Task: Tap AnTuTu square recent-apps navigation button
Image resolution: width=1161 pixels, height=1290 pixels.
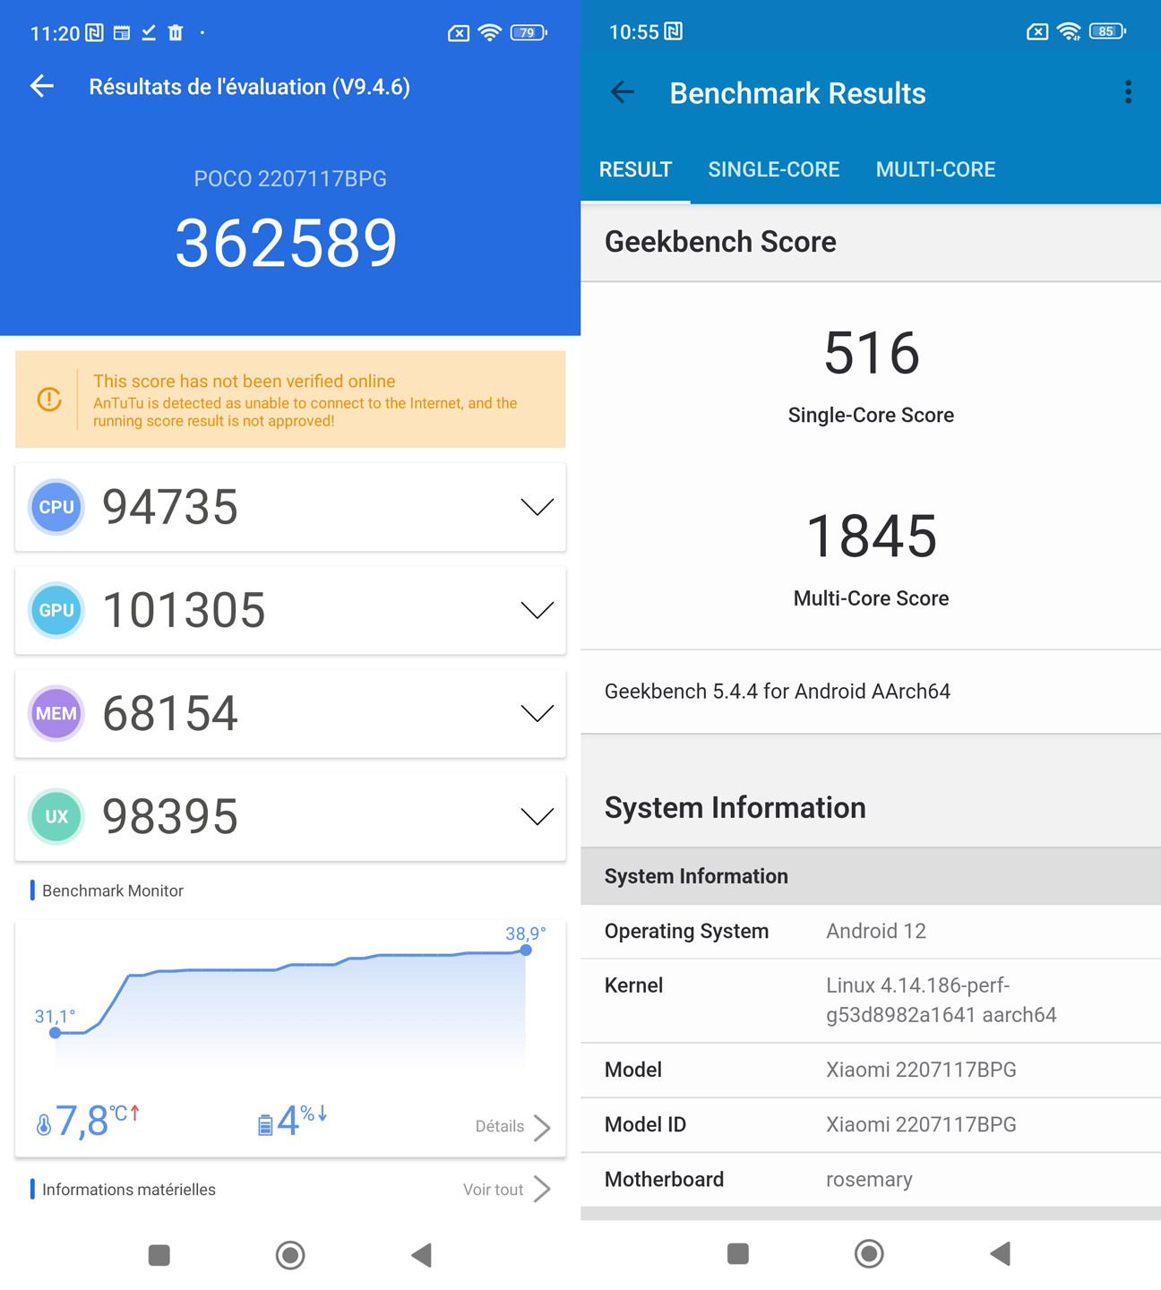Action: click(x=159, y=1255)
